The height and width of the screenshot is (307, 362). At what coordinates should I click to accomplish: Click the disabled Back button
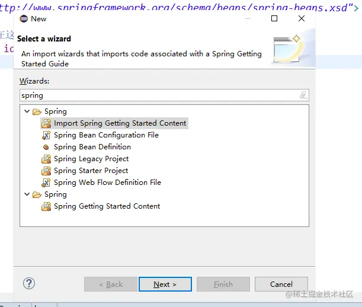pyautogui.click(x=111, y=284)
